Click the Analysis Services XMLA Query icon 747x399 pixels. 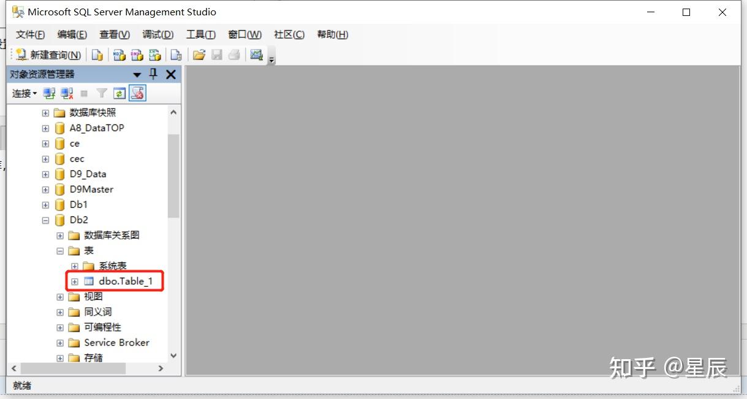[x=155, y=55]
